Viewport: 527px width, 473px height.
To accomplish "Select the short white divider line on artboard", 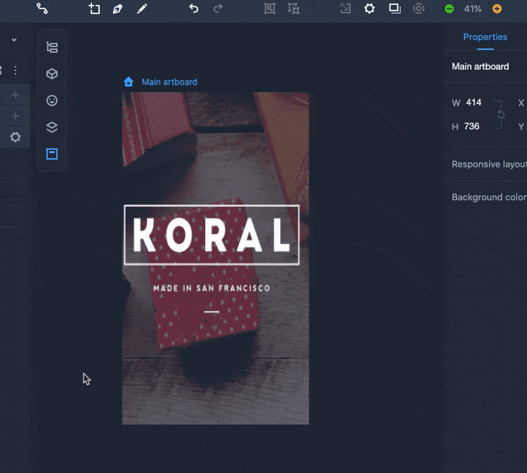I will [x=212, y=312].
